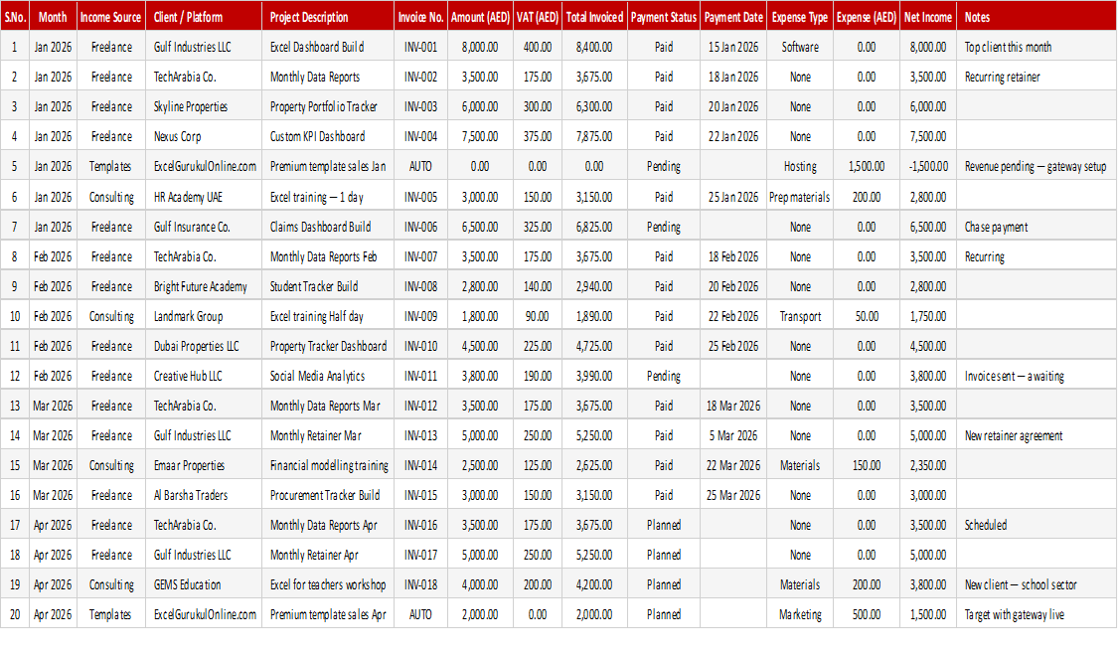
Task: Select the '22 Feb 2026' payment date cell
Action: pyautogui.click(x=733, y=316)
